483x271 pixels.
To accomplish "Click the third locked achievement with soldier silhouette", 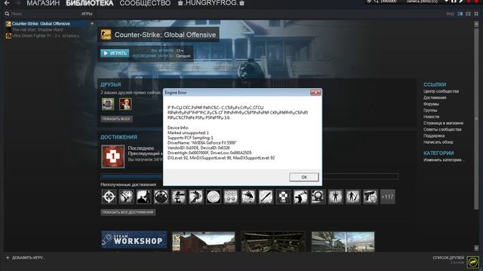I will [144, 196].
